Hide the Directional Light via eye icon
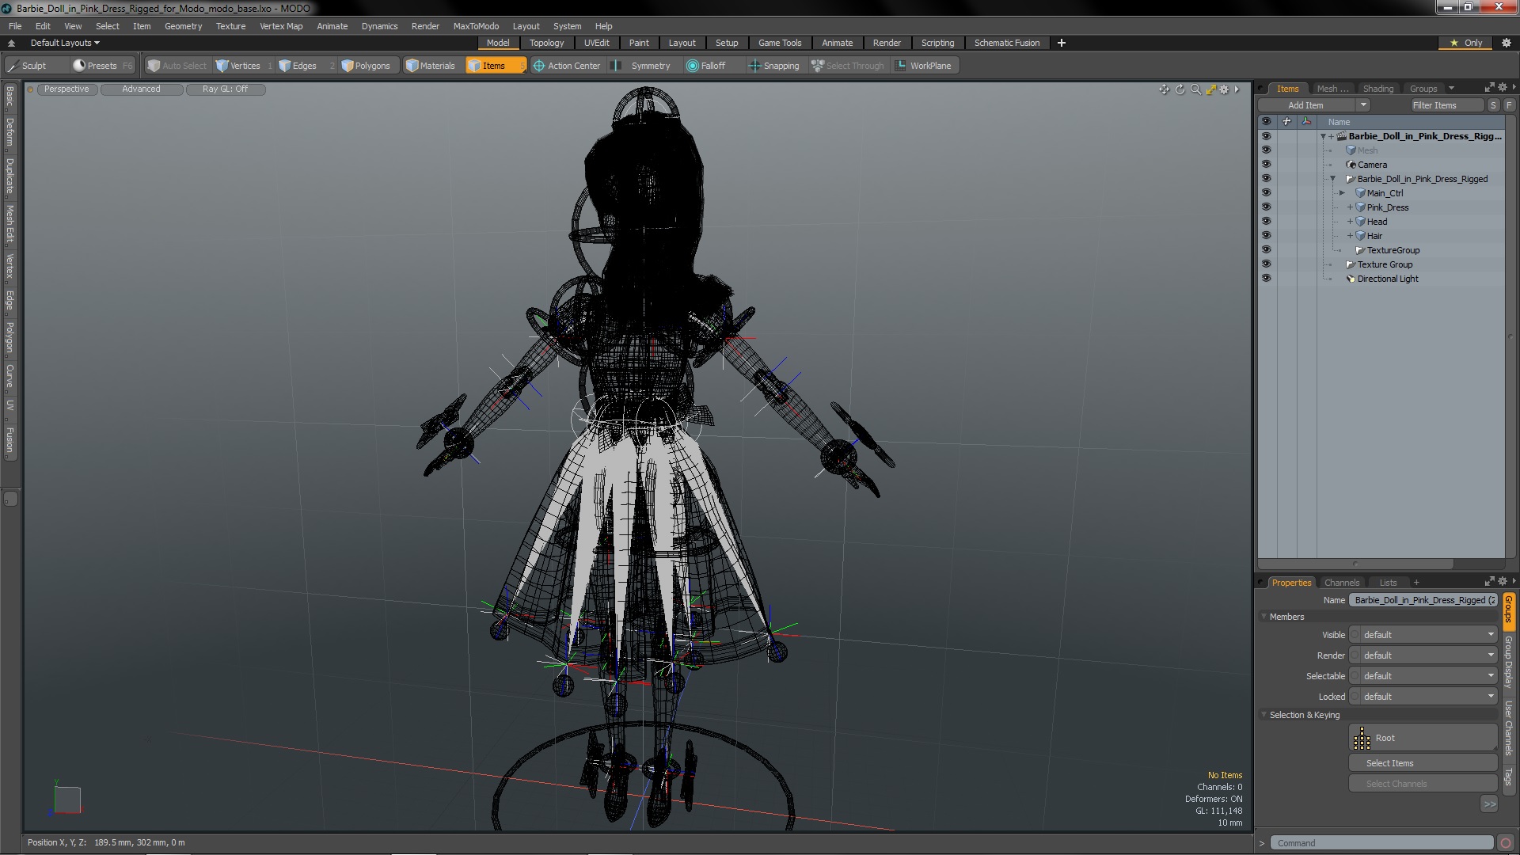Image resolution: width=1520 pixels, height=855 pixels. 1266,279
